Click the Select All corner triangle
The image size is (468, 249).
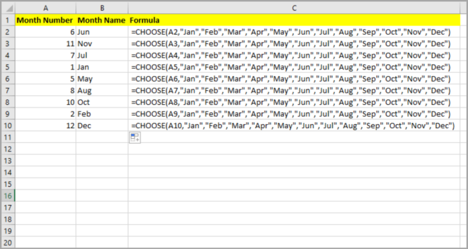pyautogui.click(x=8, y=8)
